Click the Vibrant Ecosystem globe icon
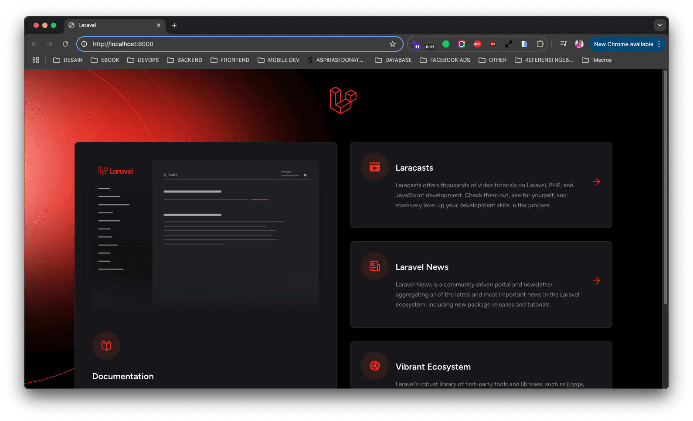 pos(374,366)
